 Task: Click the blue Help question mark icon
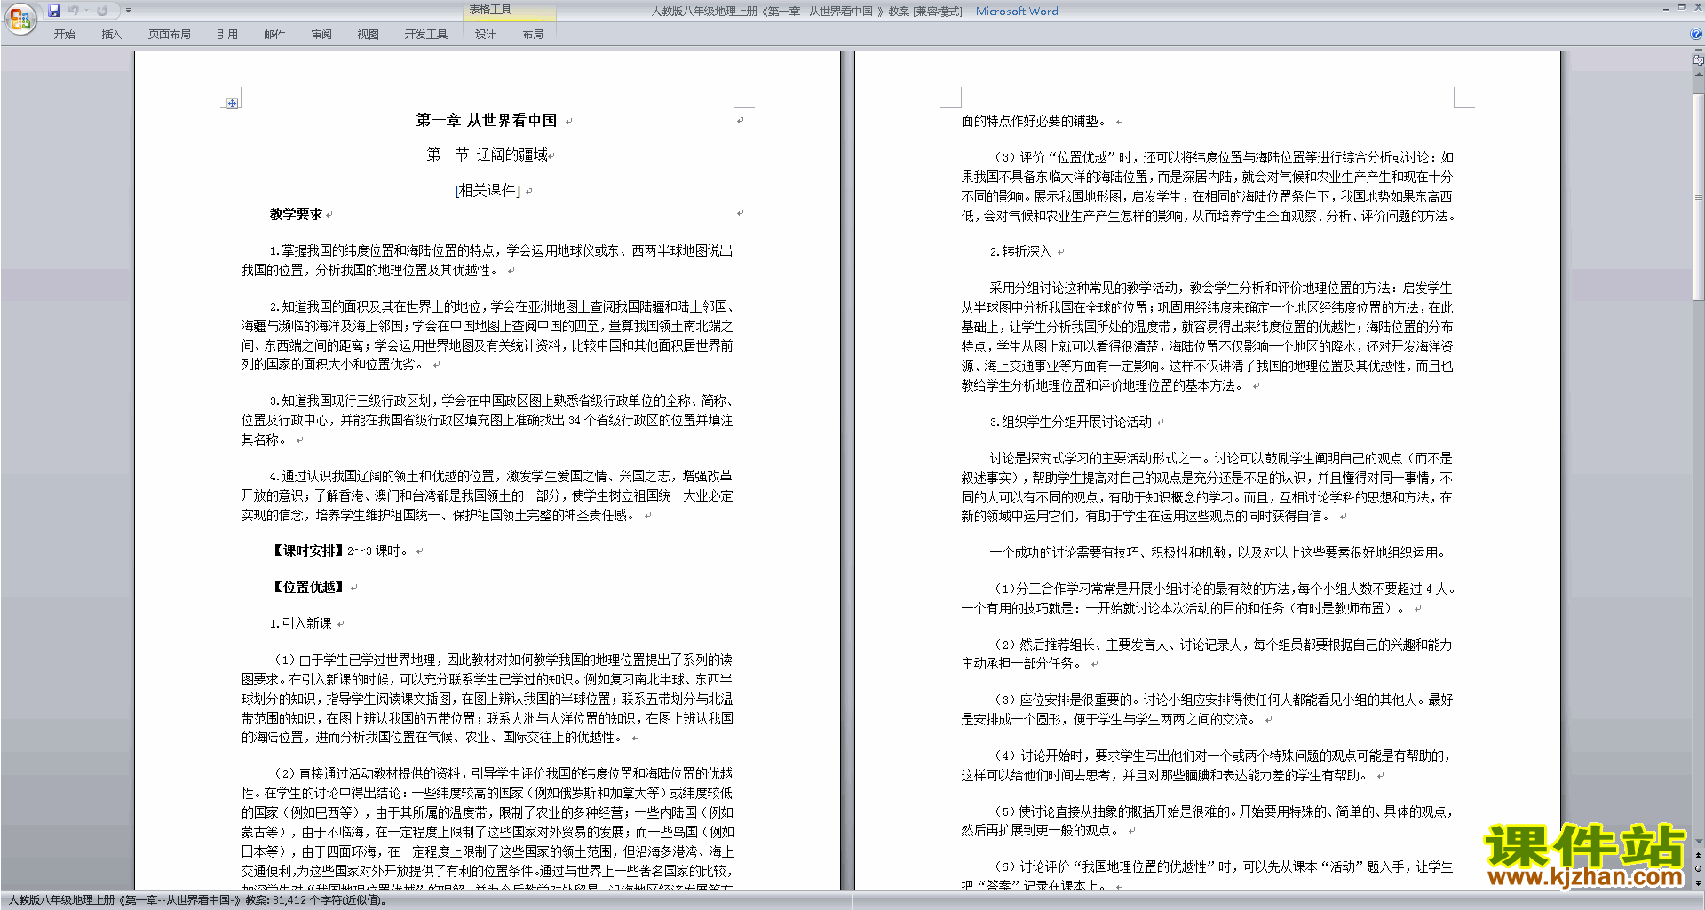point(1696,35)
